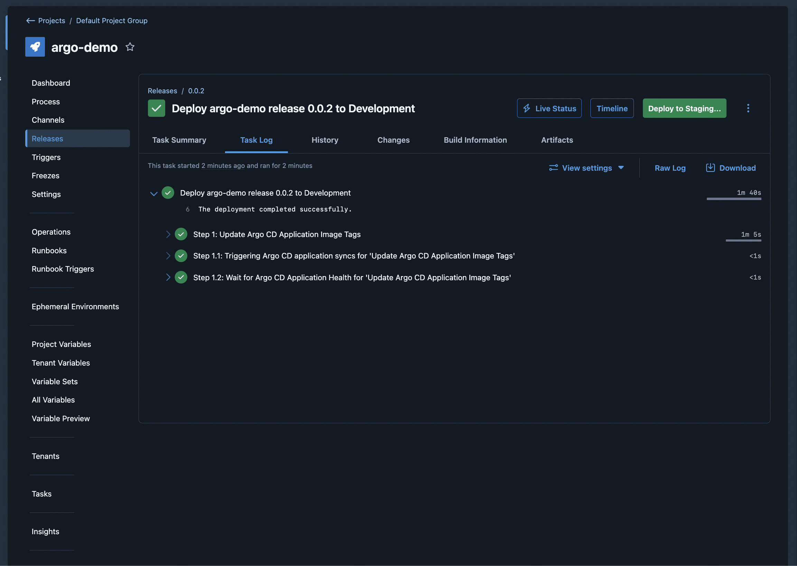The height and width of the screenshot is (566, 797).
Task: Open Variable Preview in the sidebar
Action: tap(61, 418)
